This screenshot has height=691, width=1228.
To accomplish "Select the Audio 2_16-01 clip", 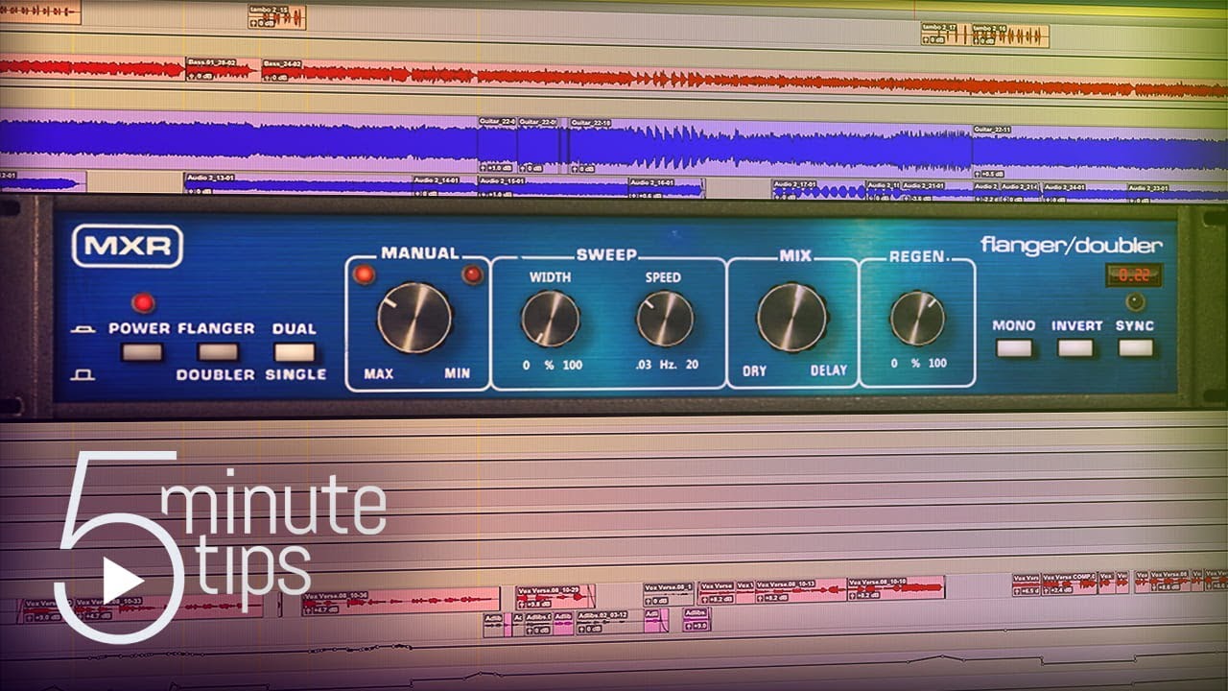I will (666, 188).
